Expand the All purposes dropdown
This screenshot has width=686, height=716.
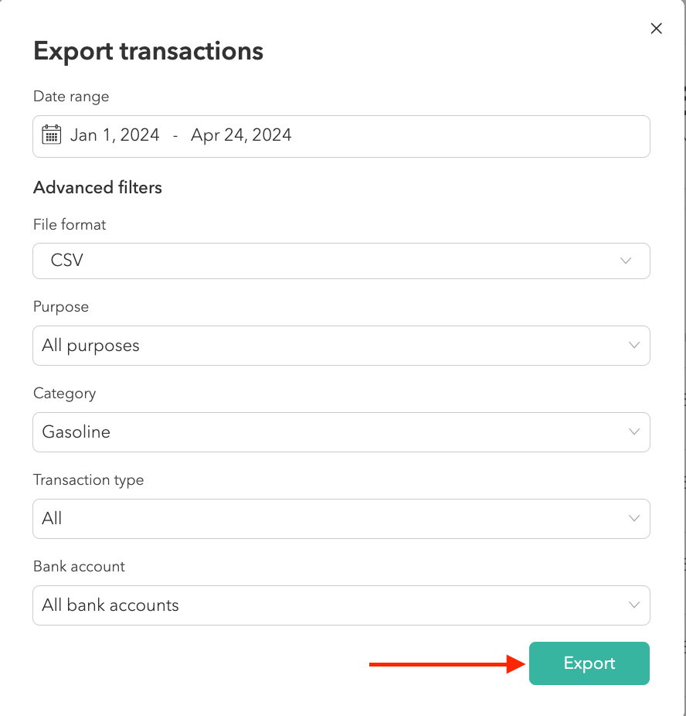340,346
